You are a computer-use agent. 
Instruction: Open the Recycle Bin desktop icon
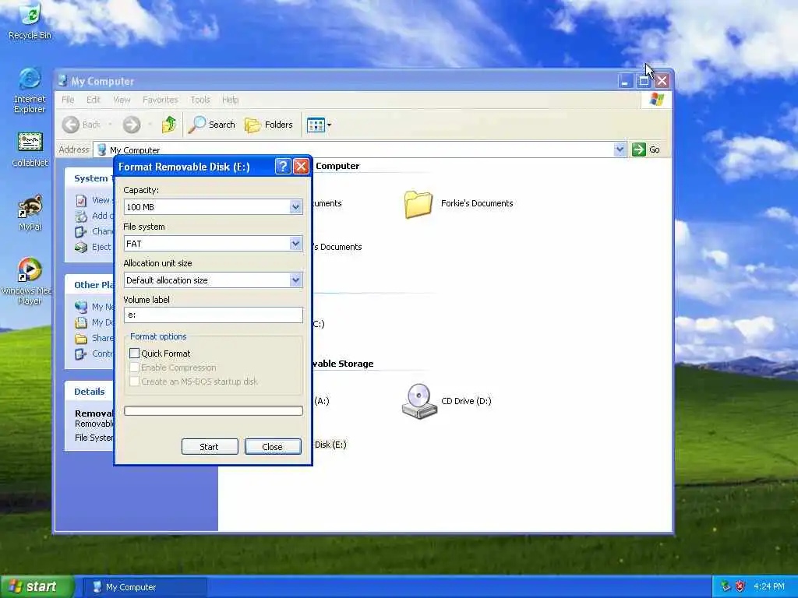click(30, 20)
